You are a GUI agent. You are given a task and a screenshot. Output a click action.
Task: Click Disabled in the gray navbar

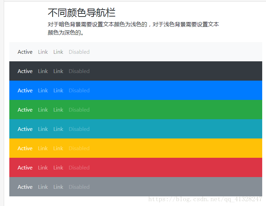pos(79,187)
